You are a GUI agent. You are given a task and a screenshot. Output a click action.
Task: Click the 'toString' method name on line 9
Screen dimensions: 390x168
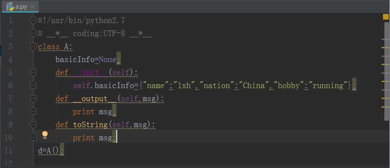pyautogui.click(x=90, y=125)
